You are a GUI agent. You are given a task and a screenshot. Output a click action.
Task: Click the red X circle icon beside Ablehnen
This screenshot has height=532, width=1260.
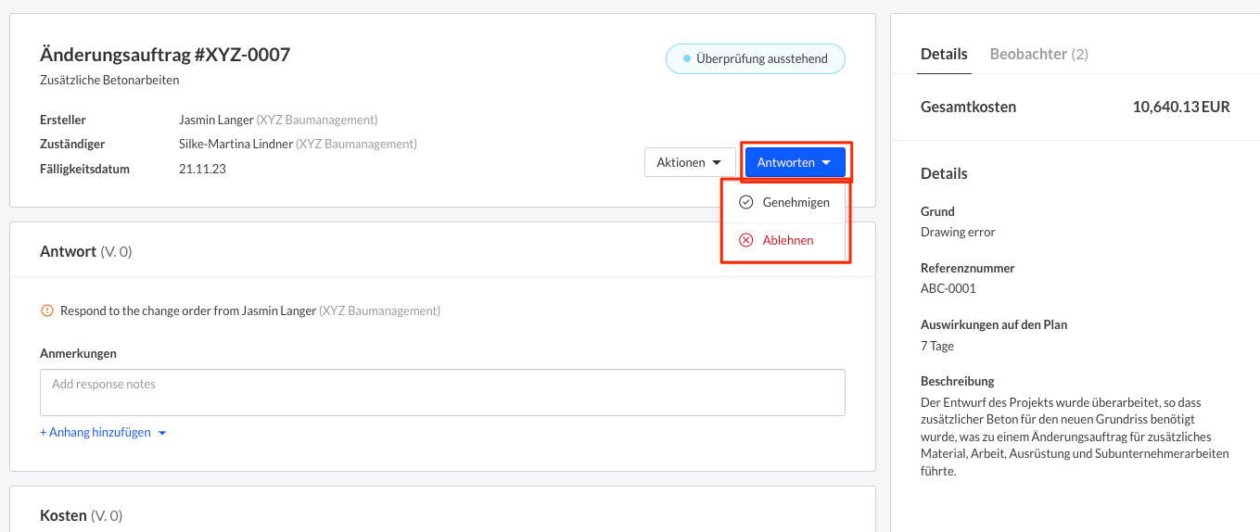[x=745, y=240]
